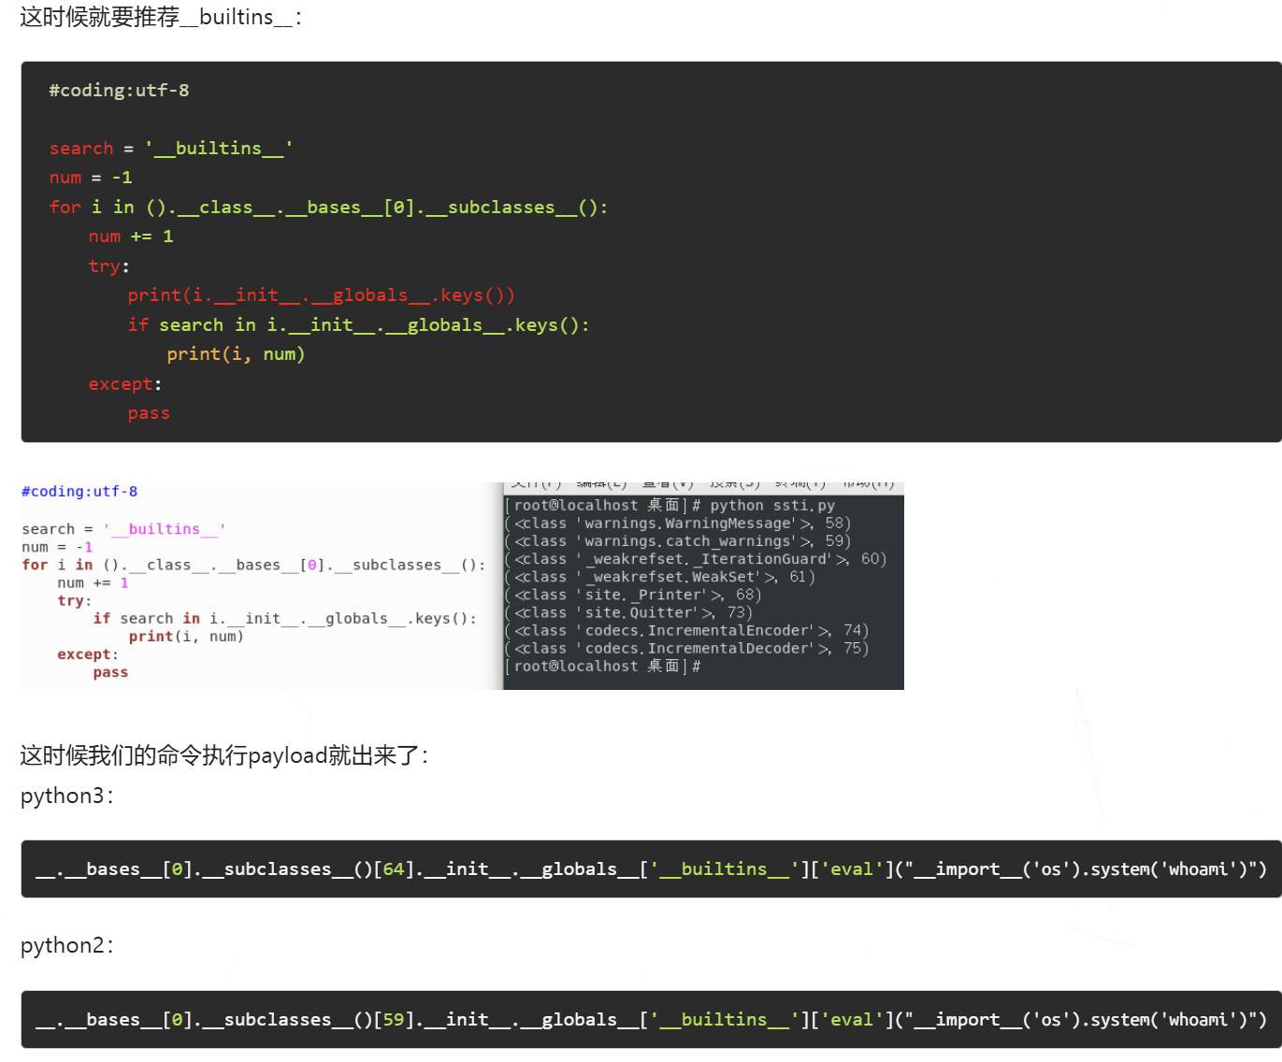The width and height of the screenshot is (1282, 1062).
Task: Click the 'python3:' label text
Action: point(66,796)
